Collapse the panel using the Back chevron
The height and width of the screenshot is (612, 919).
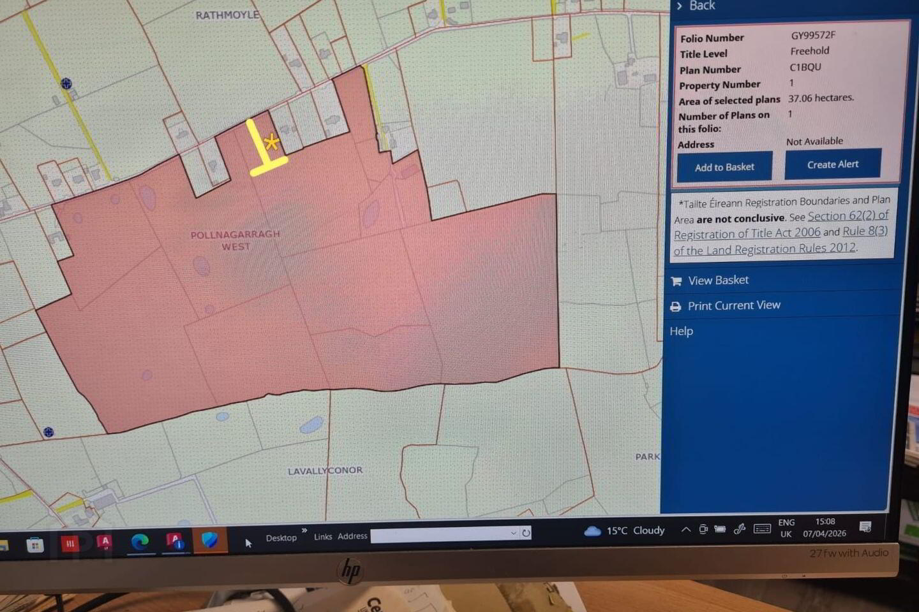(679, 6)
